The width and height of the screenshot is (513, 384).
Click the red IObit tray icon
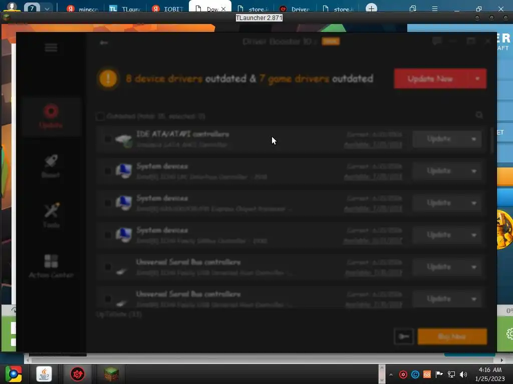click(x=403, y=374)
